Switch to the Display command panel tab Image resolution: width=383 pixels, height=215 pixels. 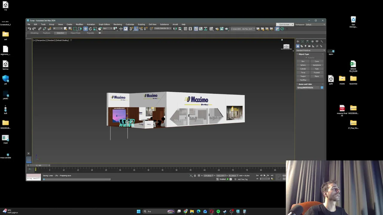pyautogui.click(x=317, y=42)
